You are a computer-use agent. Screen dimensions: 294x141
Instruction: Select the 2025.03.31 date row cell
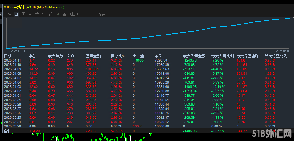pos(12,100)
